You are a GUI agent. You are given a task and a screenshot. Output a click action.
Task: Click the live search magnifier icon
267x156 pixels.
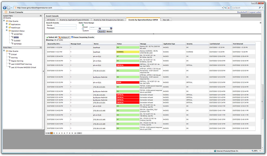259,8
